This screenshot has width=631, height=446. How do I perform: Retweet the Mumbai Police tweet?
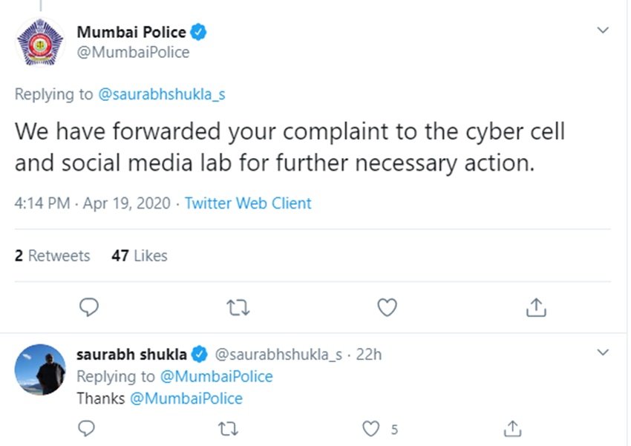coord(238,307)
